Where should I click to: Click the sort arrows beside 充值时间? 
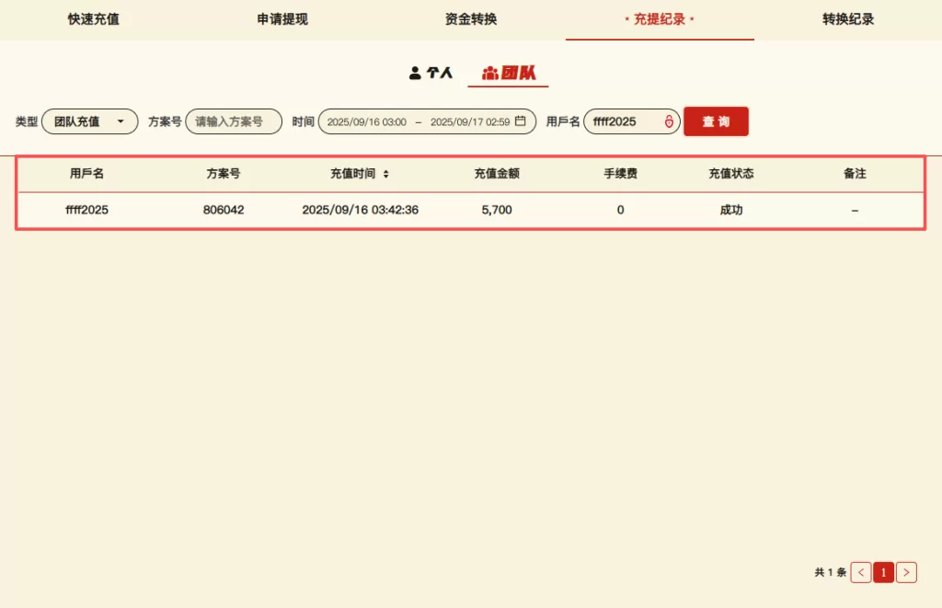pyautogui.click(x=385, y=174)
